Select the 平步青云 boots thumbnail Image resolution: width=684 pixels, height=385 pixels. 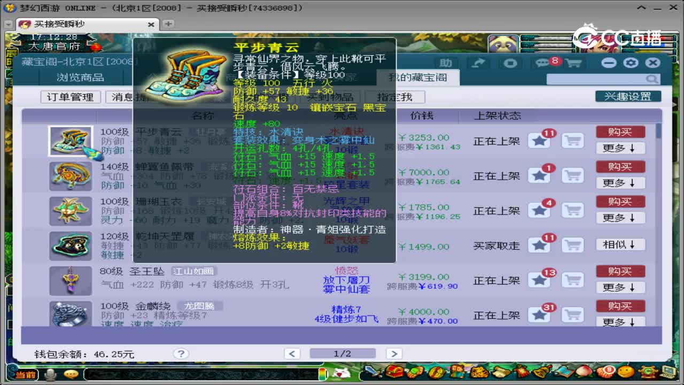tap(71, 141)
